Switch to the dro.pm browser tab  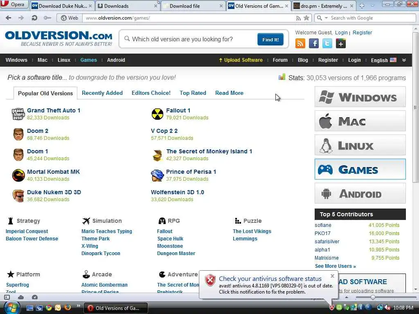[324, 6]
